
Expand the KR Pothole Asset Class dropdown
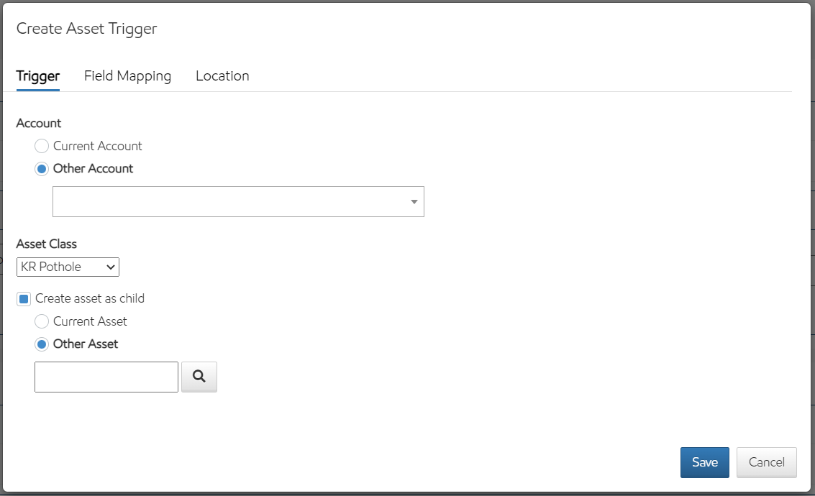click(x=68, y=267)
